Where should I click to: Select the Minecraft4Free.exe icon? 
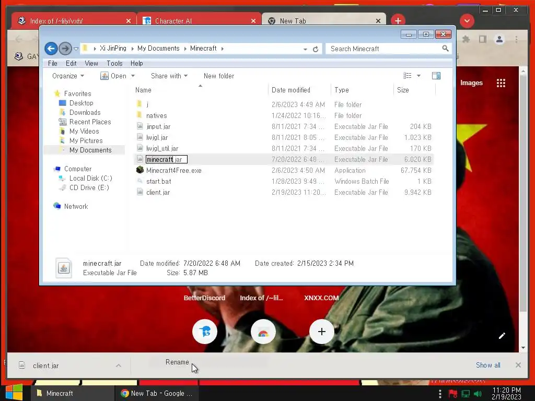pyautogui.click(x=139, y=170)
